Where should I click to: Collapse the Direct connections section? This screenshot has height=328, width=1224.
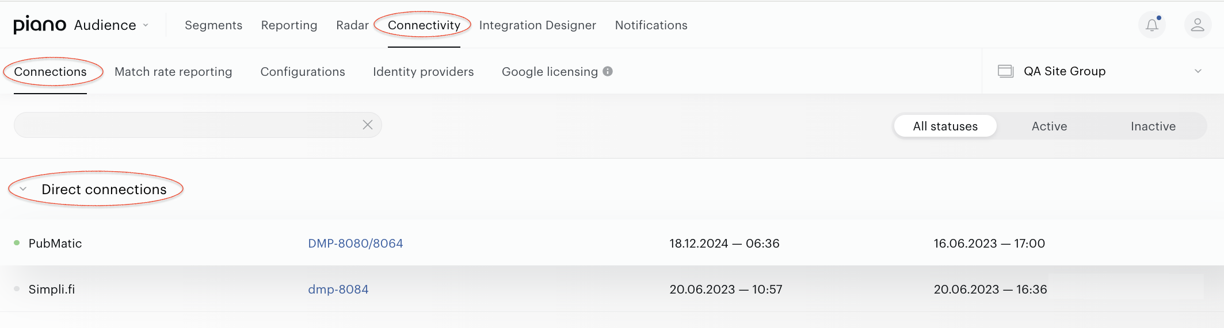23,189
